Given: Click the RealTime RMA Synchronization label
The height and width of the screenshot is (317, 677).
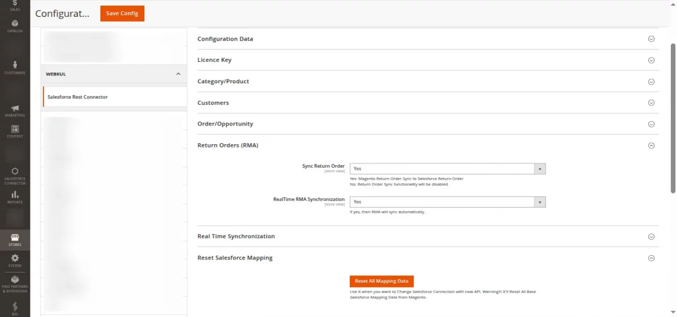Looking at the screenshot, I should coord(309,199).
